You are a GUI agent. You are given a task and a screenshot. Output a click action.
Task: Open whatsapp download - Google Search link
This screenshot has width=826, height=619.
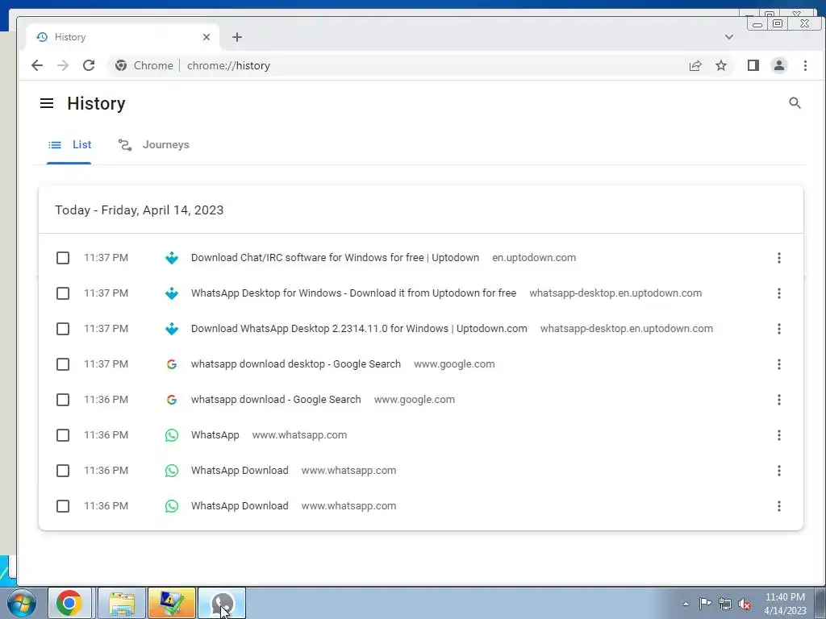[276, 400]
